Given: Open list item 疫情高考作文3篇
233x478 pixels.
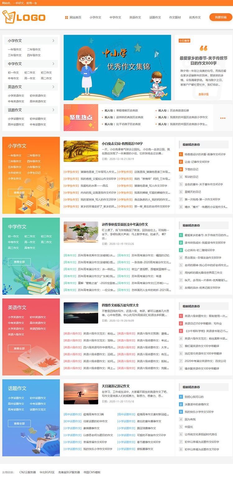Looking at the screenshot, I should point(94,414).
